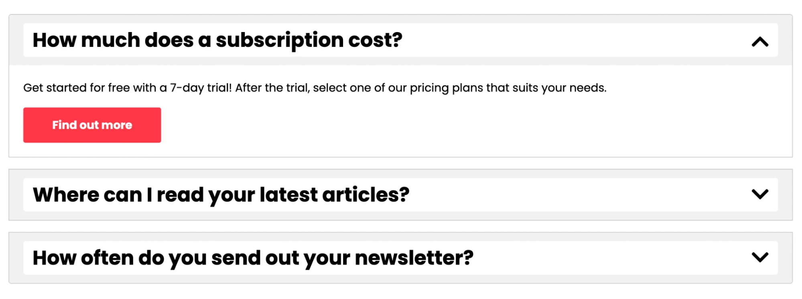Expand "Where can I read your latest articles?"

(x=221, y=195)
